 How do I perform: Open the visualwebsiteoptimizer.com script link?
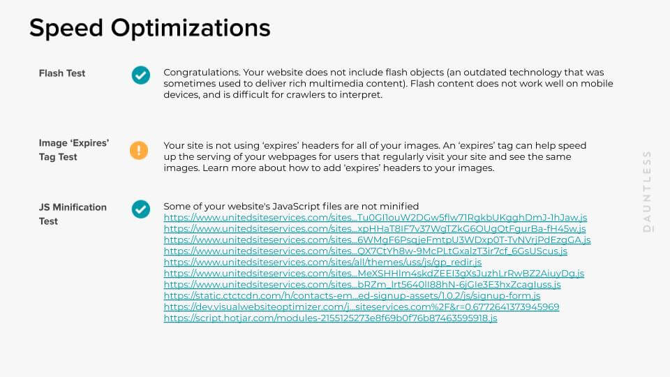(x=361, y=307)
